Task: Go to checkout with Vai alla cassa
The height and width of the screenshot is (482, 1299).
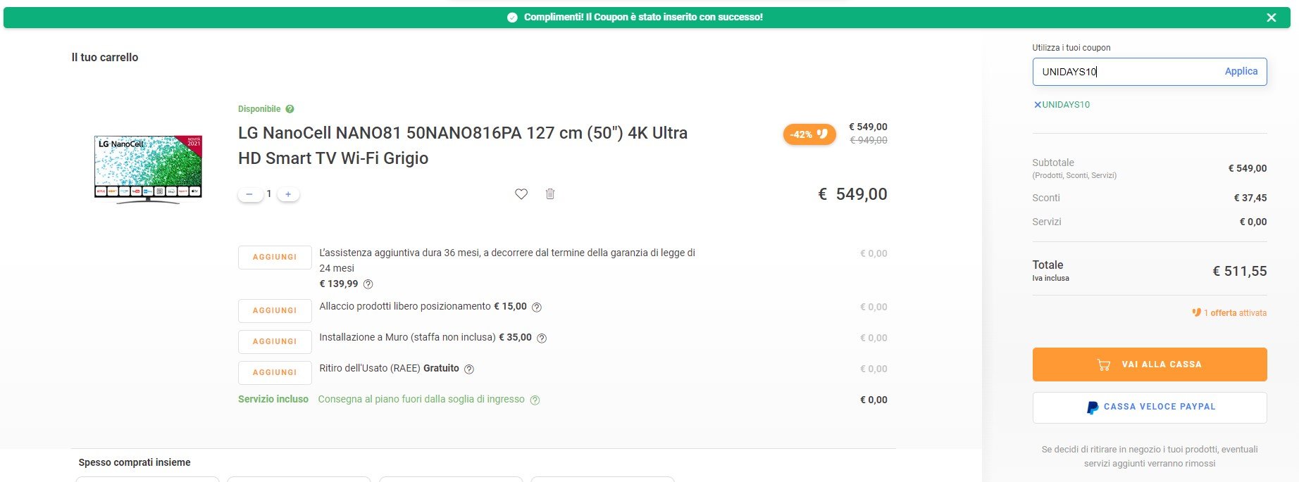Action: pos(1150,364)
